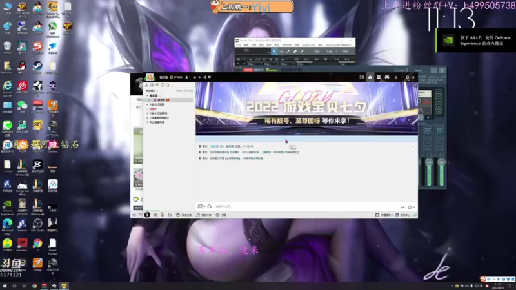Open the Studio One menu item
516x290 pixels.
(x=308, y=45)
